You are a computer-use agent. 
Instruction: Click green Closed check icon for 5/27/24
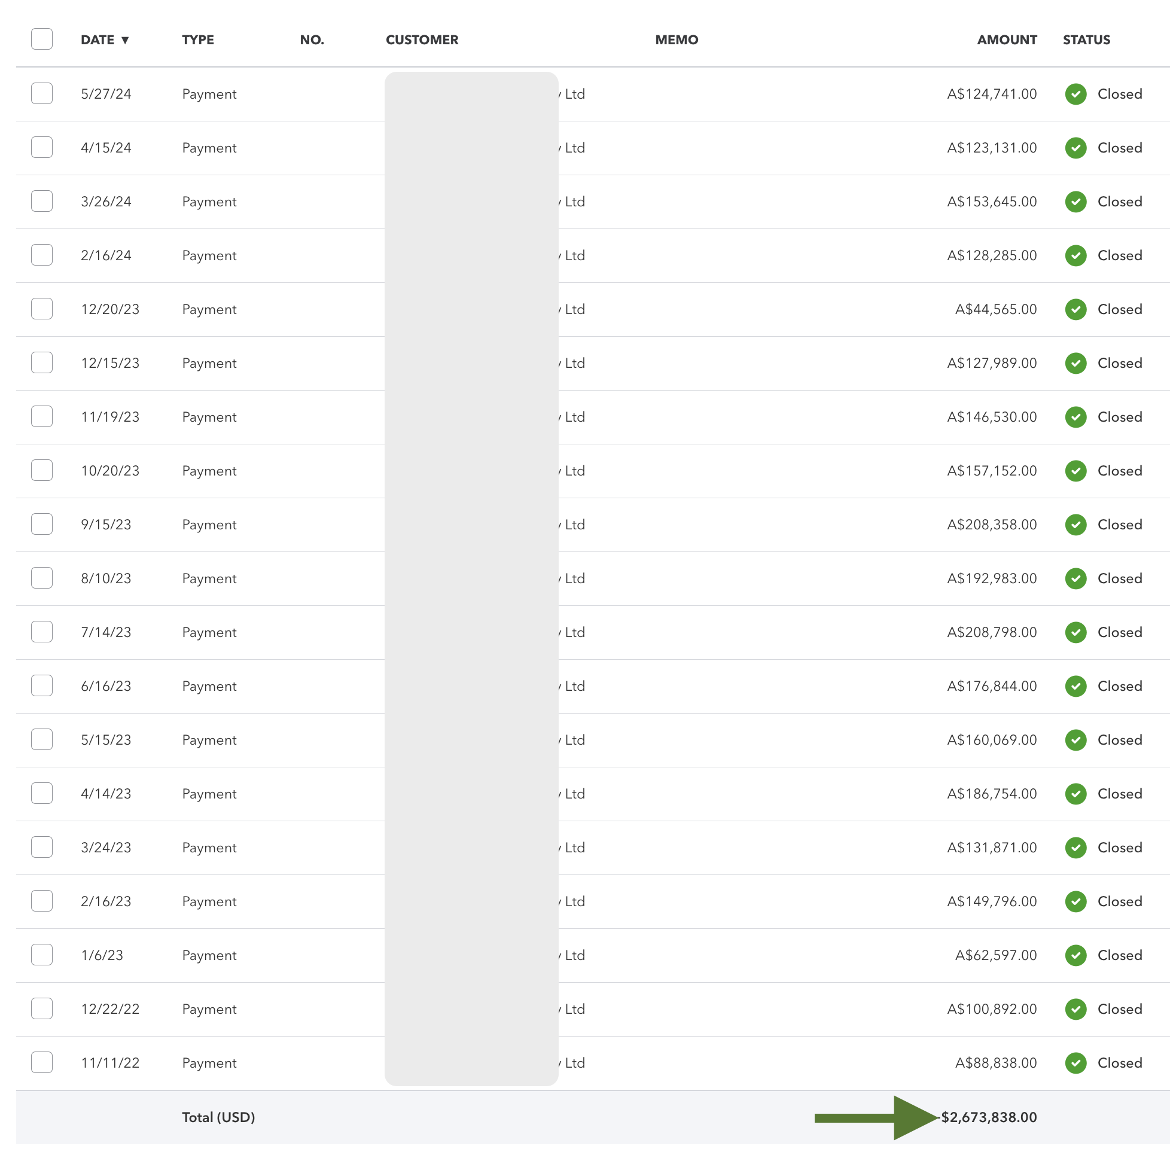click(1075, 94)
